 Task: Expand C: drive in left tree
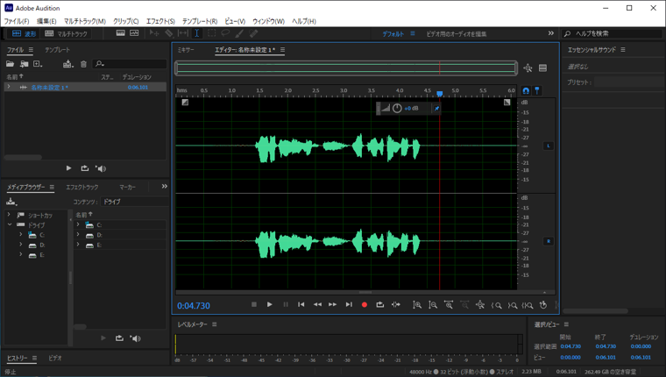20,235
